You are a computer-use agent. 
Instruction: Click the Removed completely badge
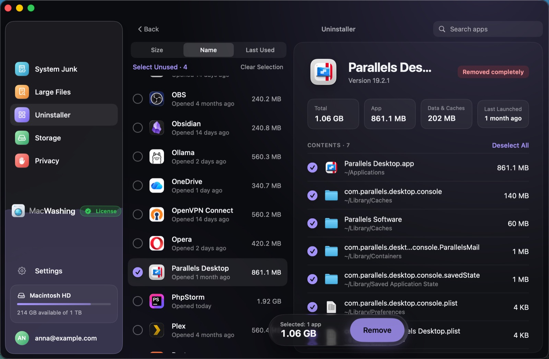pos(493,72)
